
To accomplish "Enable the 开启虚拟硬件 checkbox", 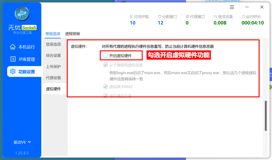I will pos(106,56).
